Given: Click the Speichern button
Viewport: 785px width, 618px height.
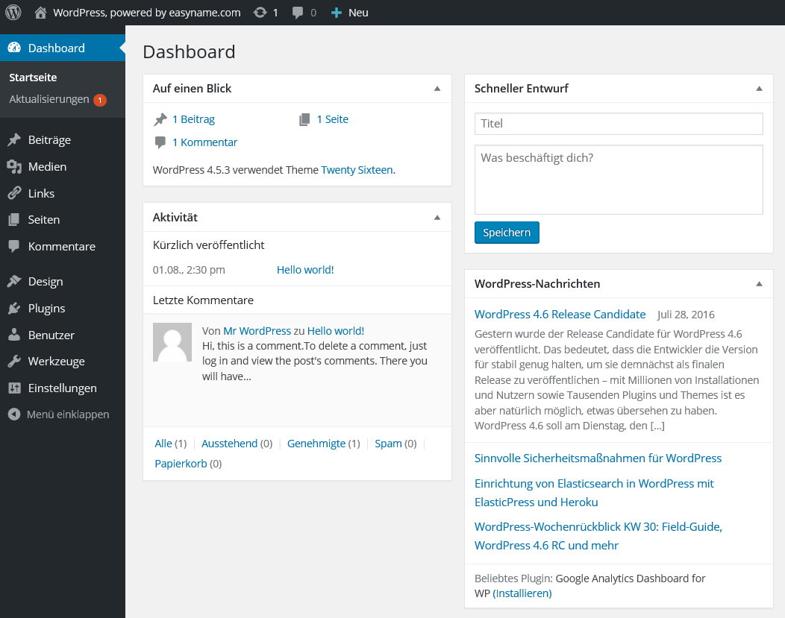Looking at the screenshot, I should click(x=507, y=233).
